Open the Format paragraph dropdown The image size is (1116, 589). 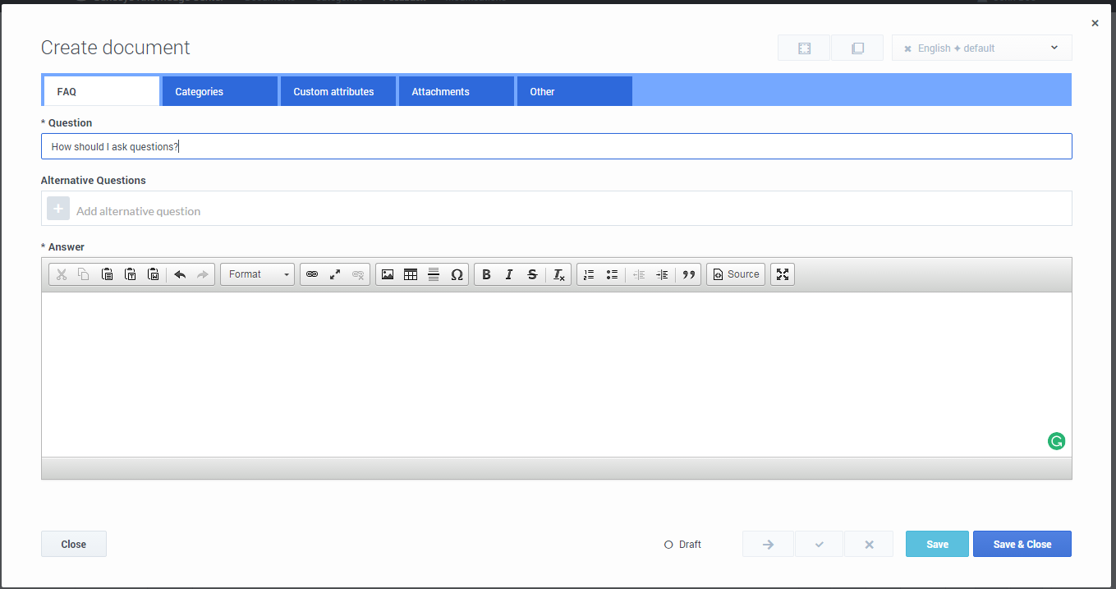click(257, 274)
